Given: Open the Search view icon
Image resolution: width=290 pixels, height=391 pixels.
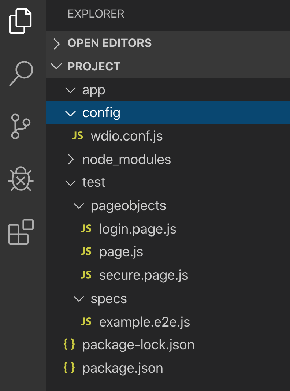Looking at the screenshot, I should coord(21,74).
